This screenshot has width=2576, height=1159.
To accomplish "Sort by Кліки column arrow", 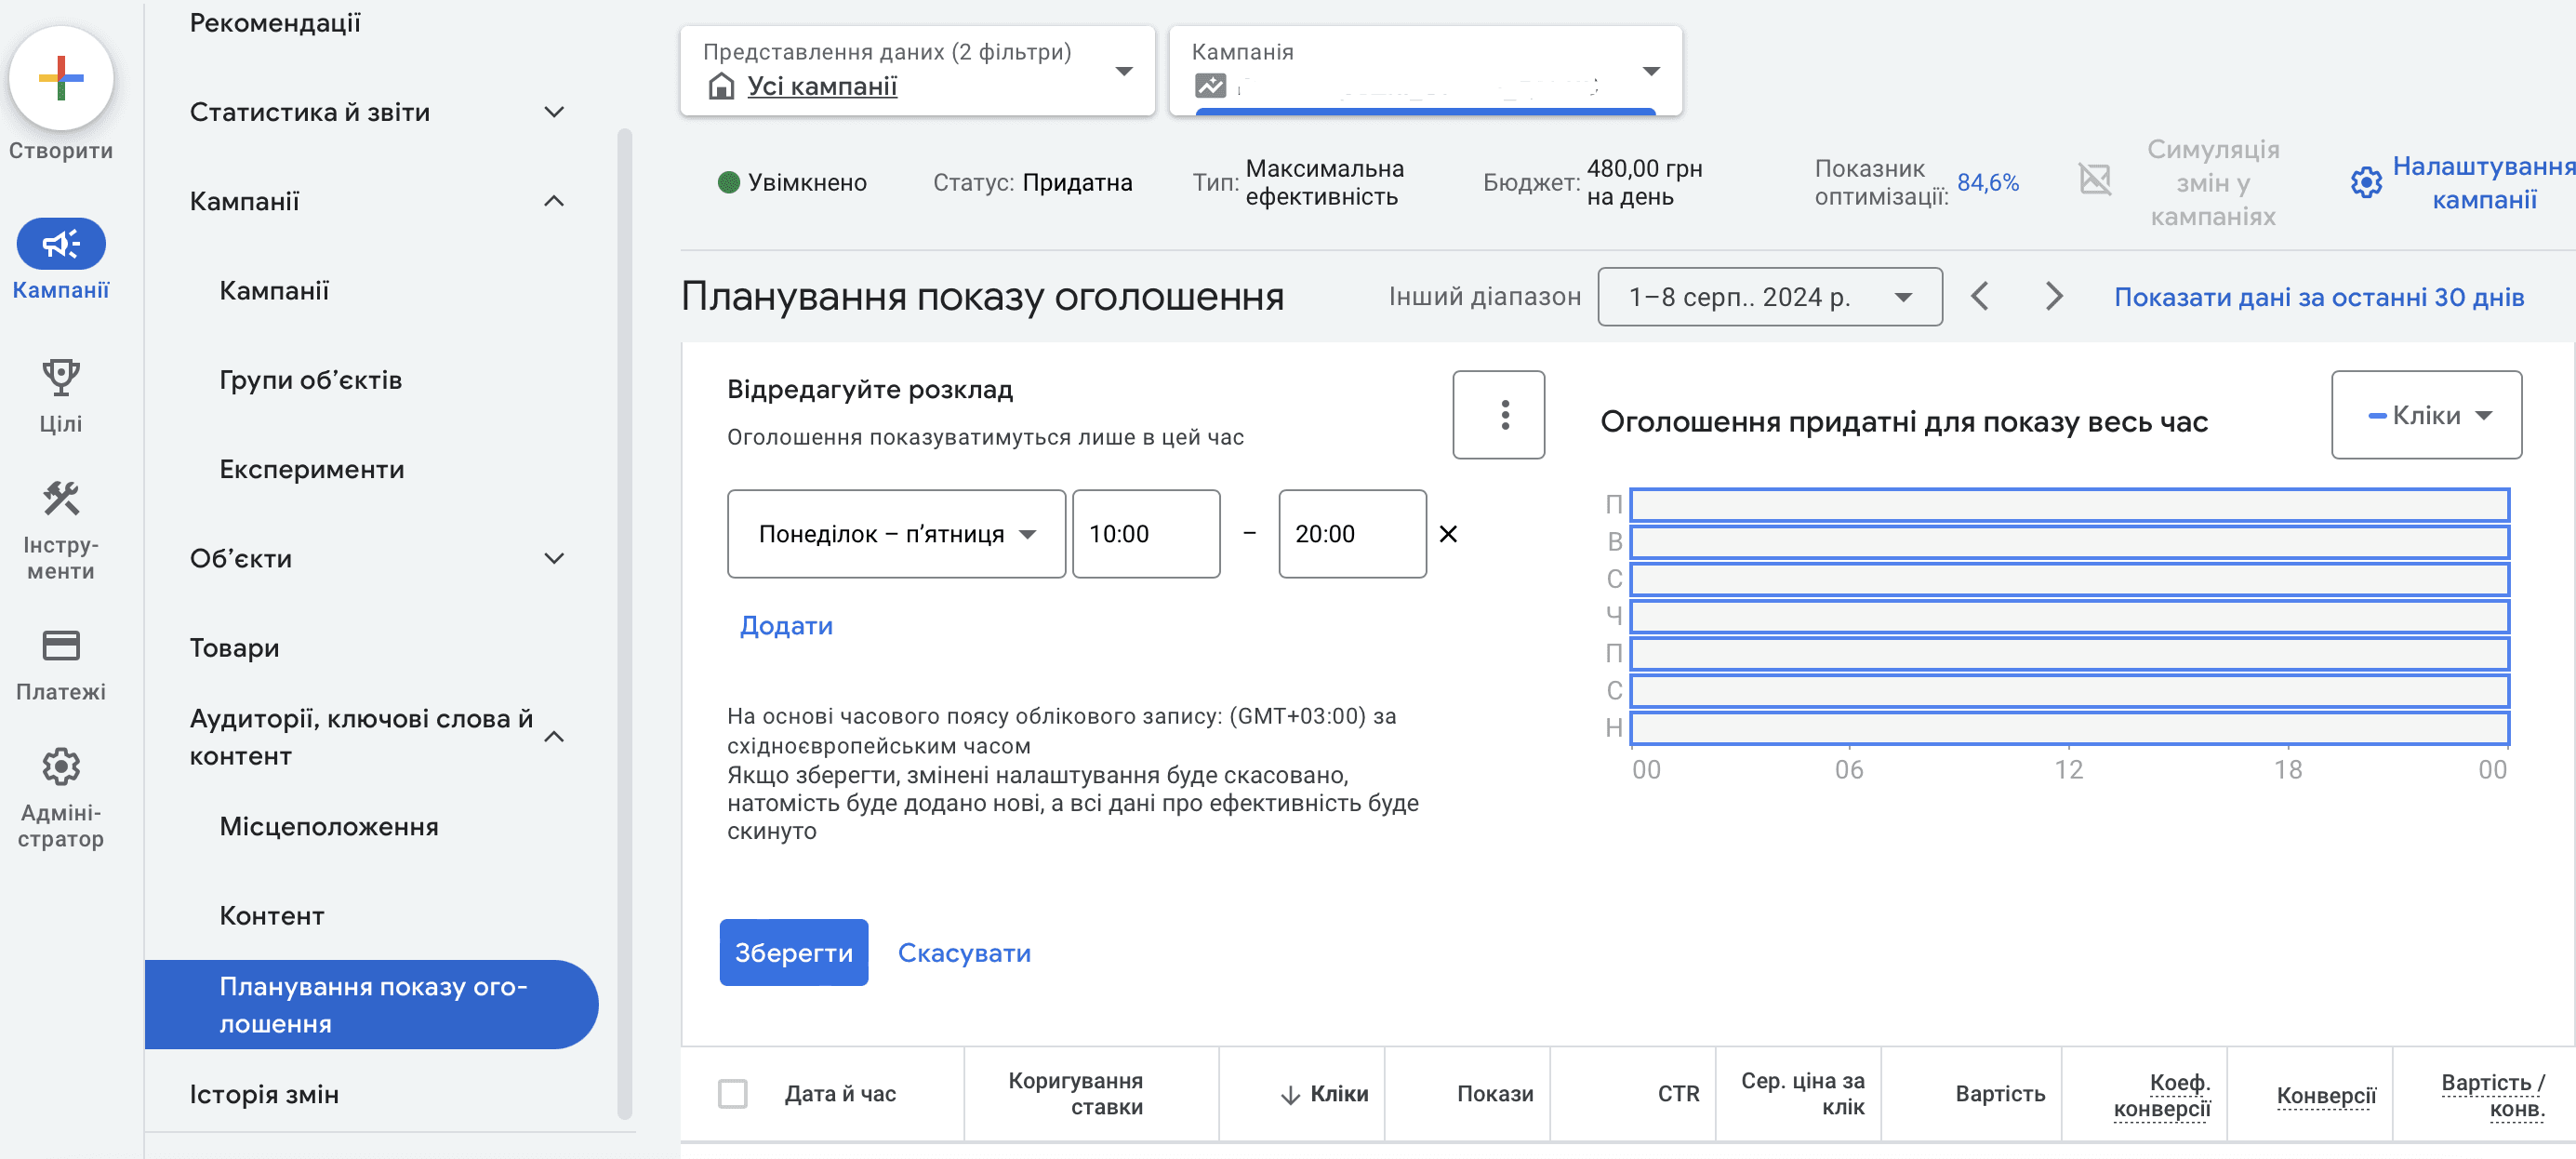I will 1290,1095.
